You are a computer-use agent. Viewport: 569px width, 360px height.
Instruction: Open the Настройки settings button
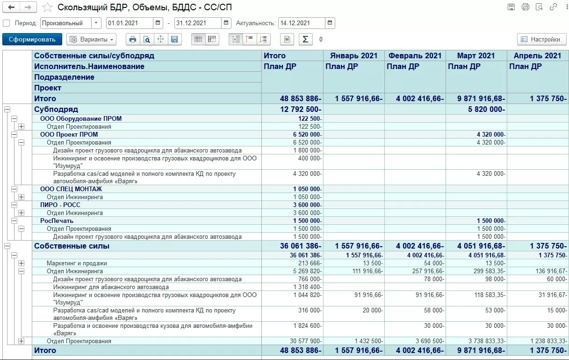click(541, 40)
